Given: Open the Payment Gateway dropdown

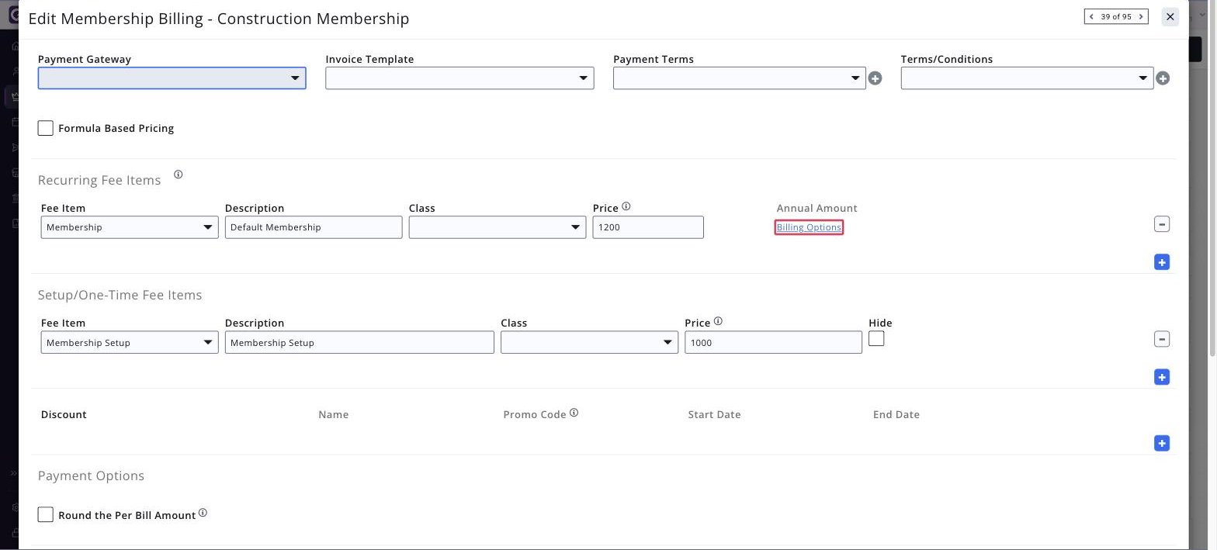Looking at the screenshot, I should pyautogui.click(x=172, y=78).
